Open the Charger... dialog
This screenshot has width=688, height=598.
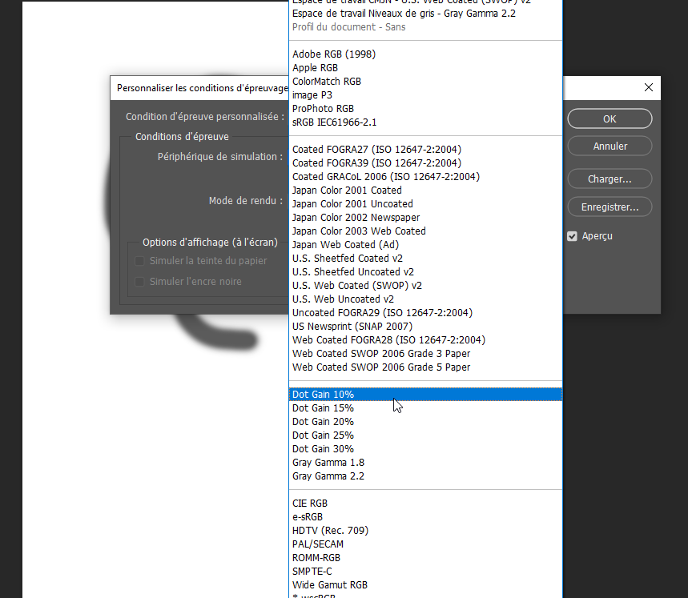point(610,179)
